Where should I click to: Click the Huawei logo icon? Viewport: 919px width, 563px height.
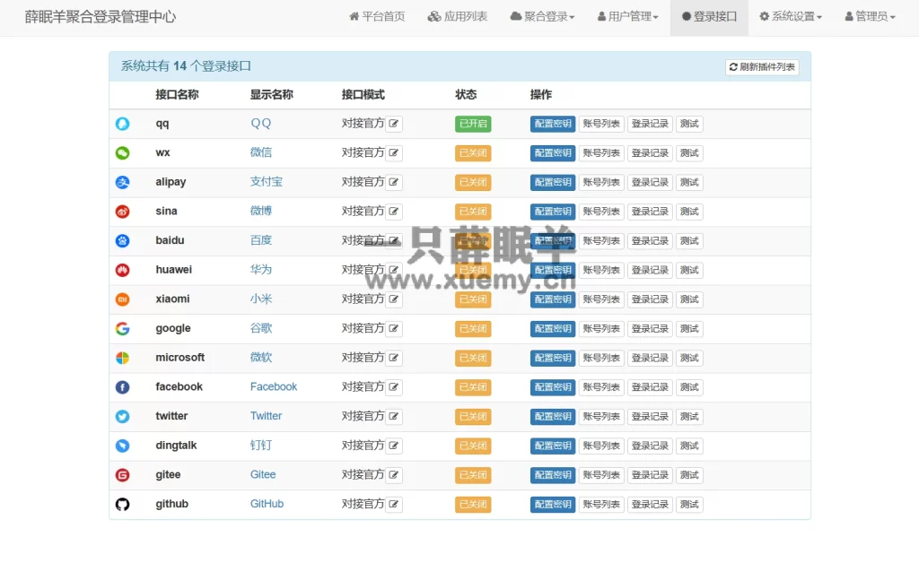click(x=122, y=270)
